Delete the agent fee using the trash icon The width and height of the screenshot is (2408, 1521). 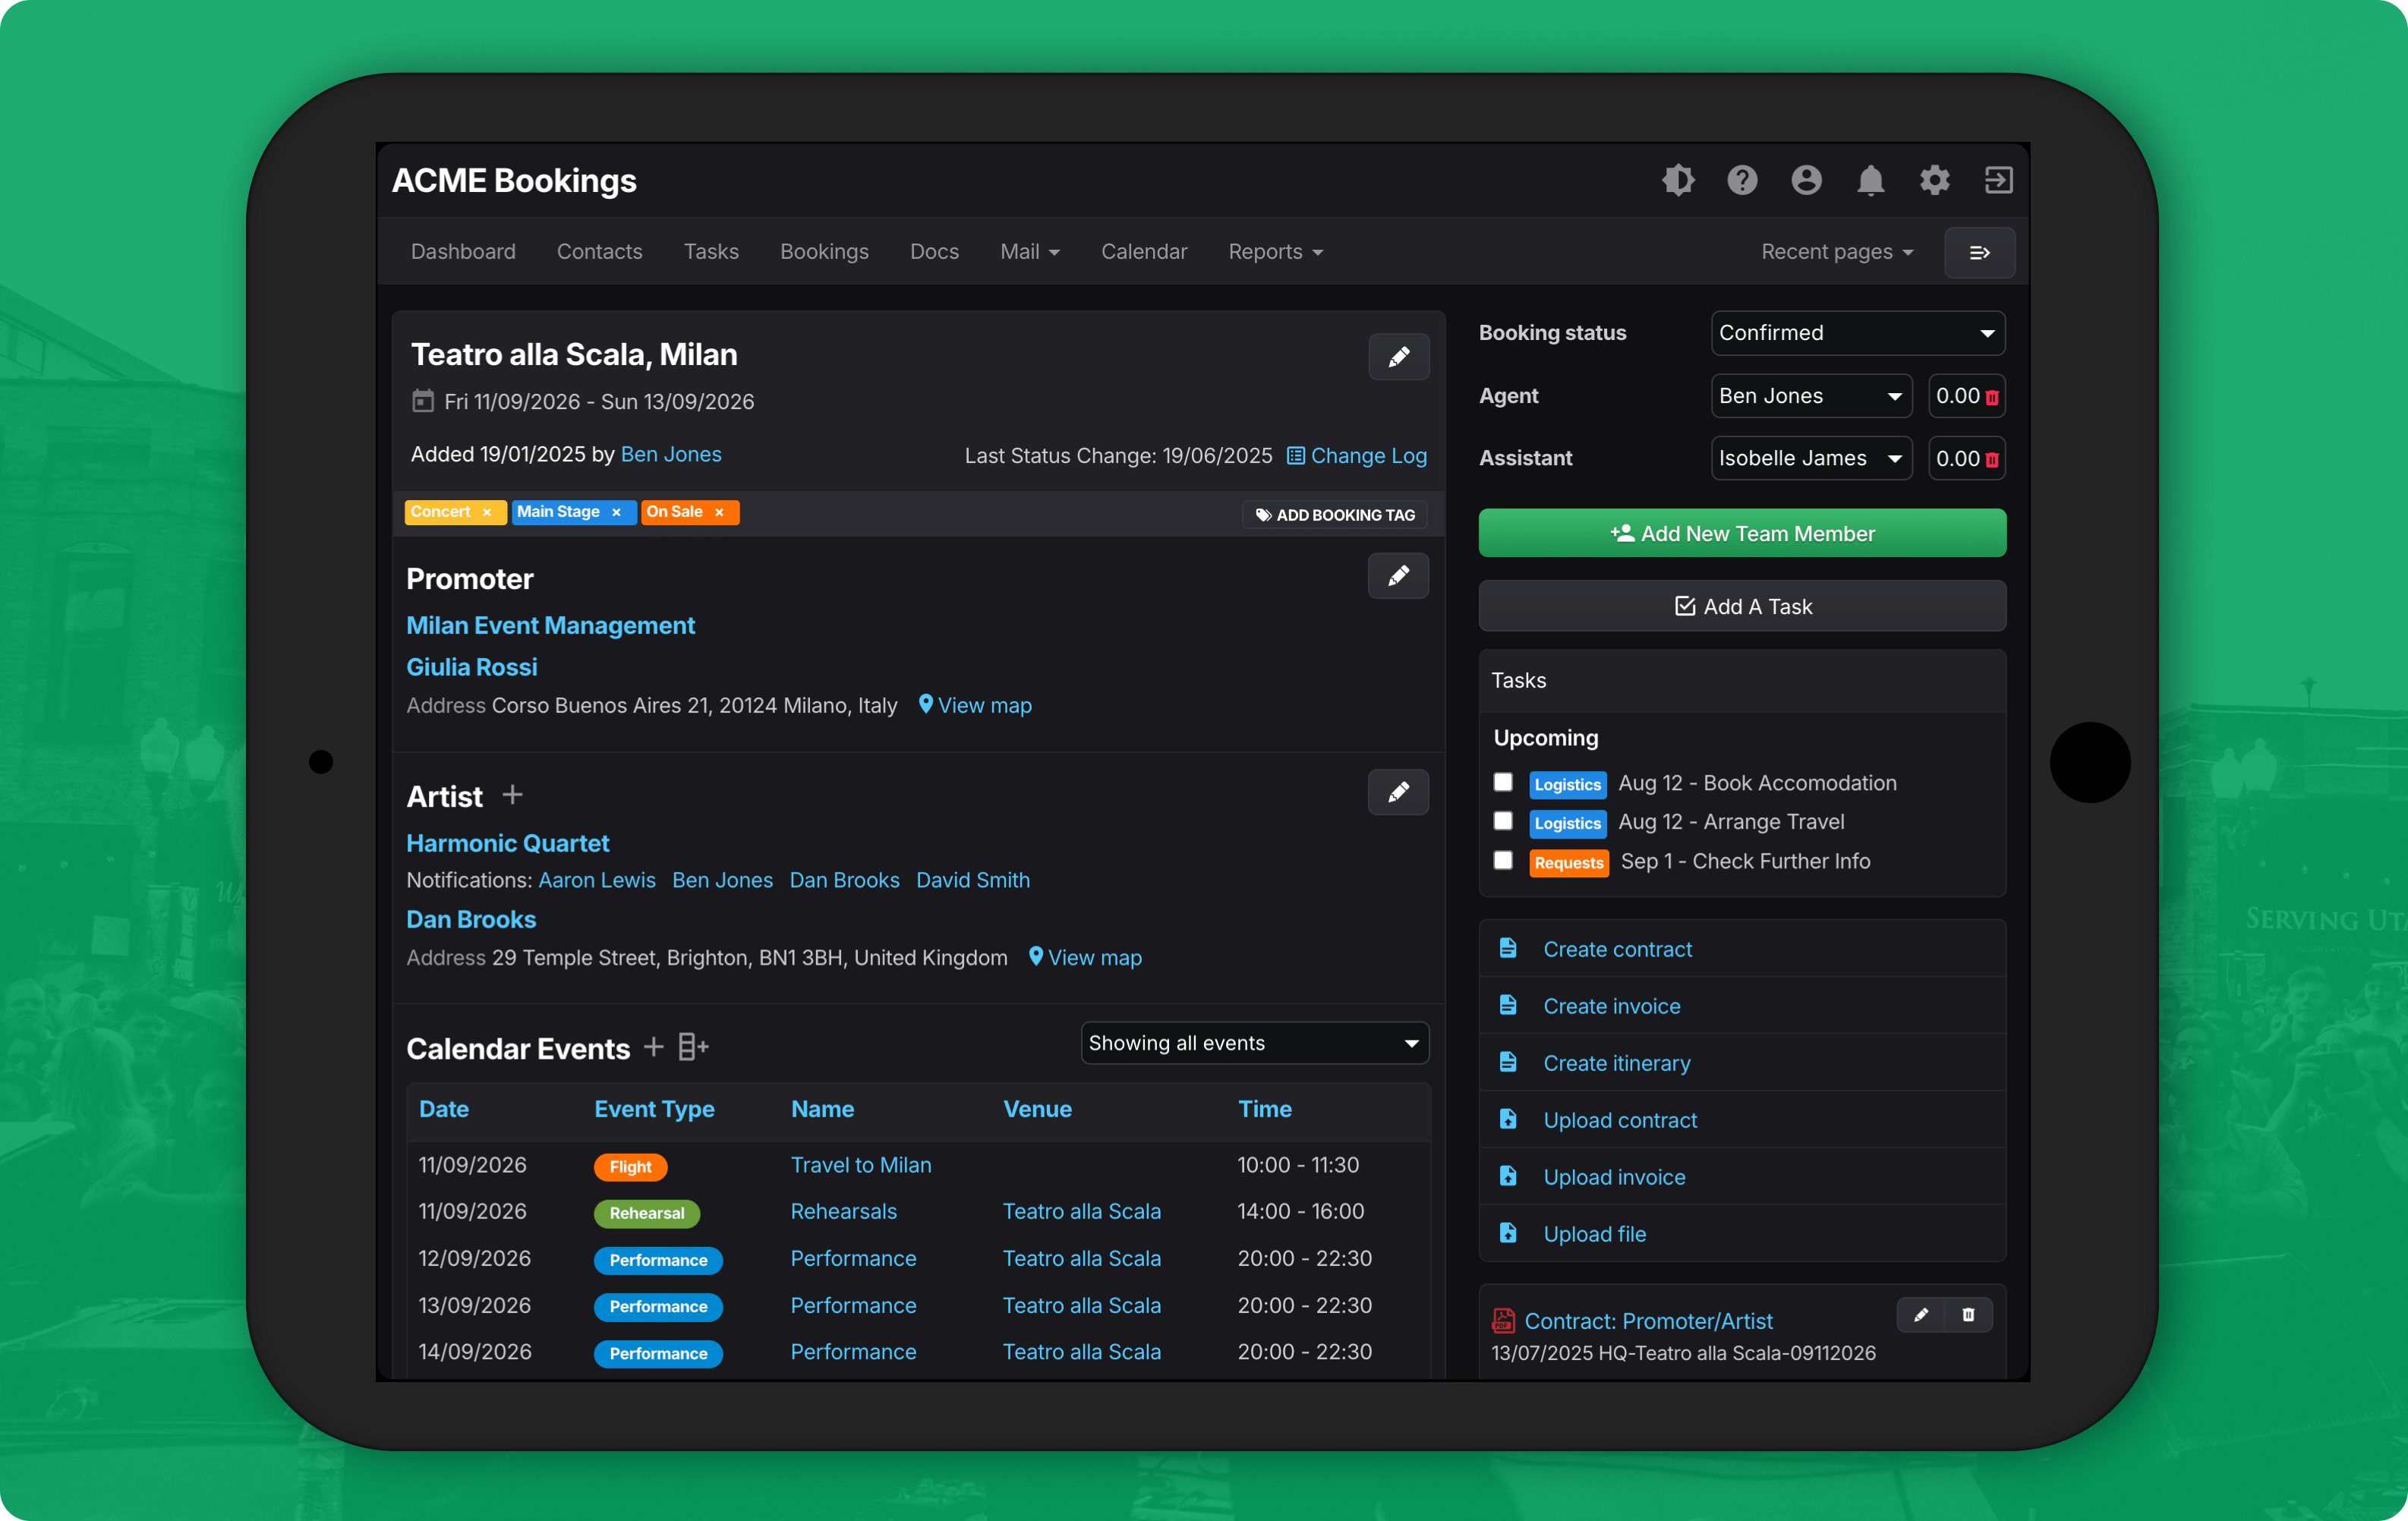click(x=1992, y=396)
